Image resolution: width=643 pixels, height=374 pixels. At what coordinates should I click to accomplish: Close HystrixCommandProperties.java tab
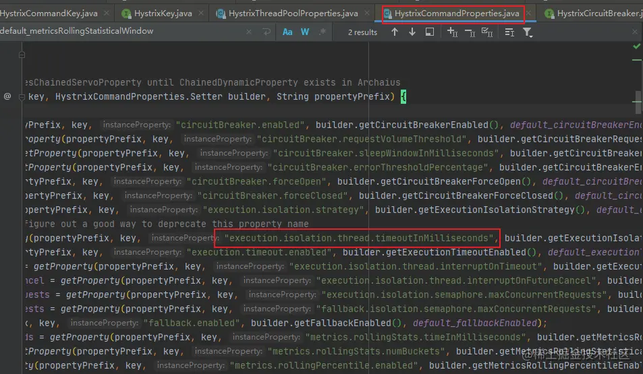(x=529, y=13)
